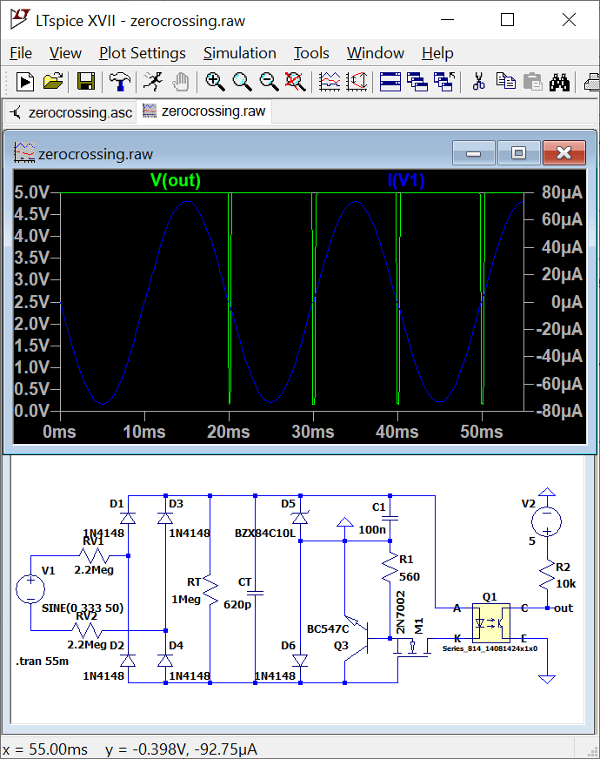Maximize the zerocrossing.raw plot pane
The image size is (600, 759).
pos(518,153)
